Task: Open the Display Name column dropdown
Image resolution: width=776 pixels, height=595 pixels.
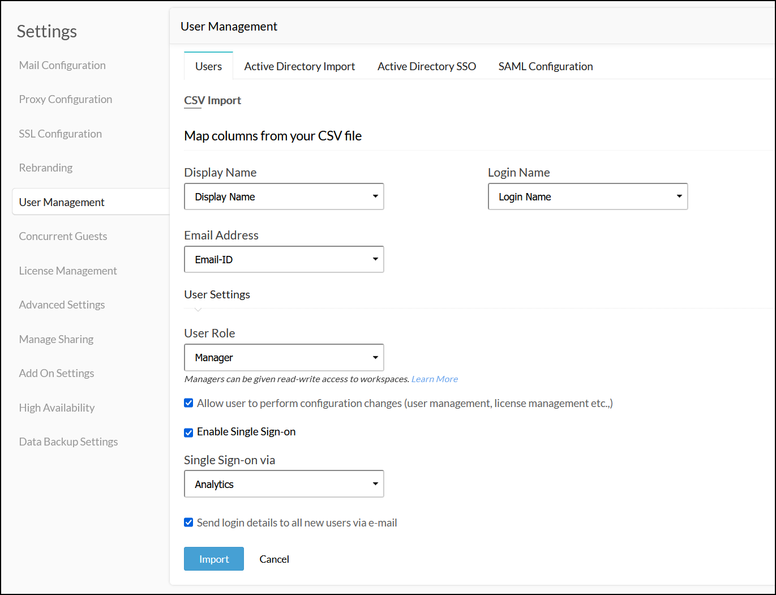Action: click(284, 196)
